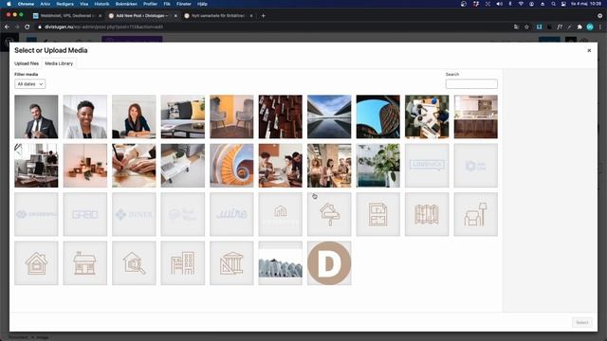Choose the reflecting pool architecture photo
The width and height of the screenshot is (607, 341).
(329, 117)
